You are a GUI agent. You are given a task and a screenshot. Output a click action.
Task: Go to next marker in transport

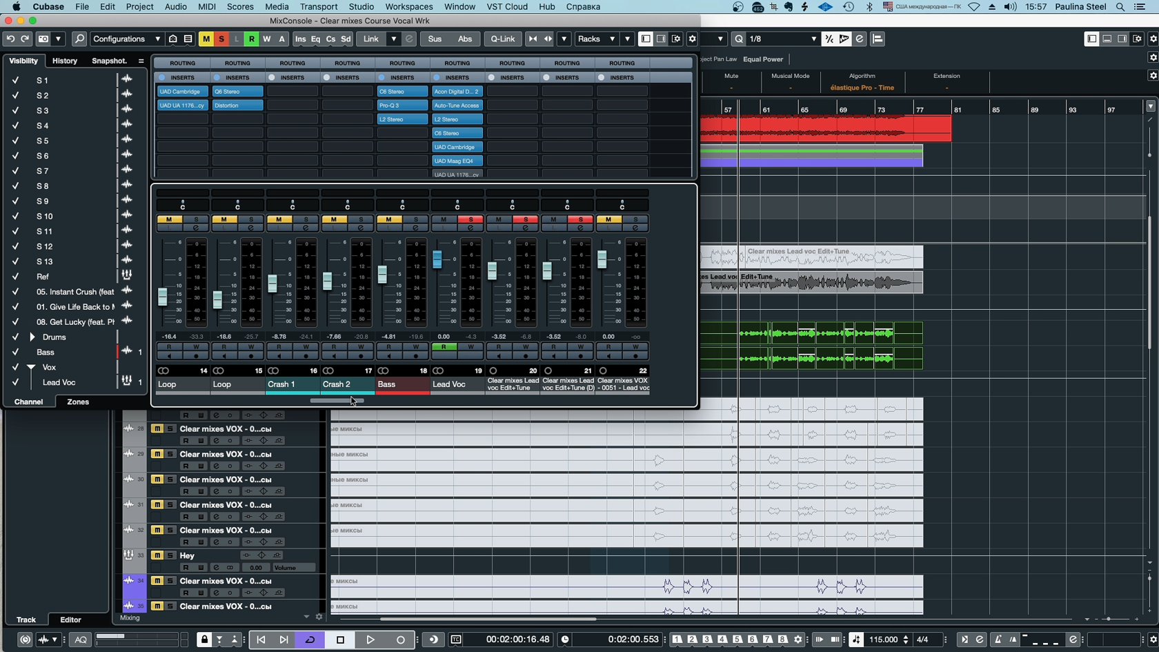coord(284,640)
